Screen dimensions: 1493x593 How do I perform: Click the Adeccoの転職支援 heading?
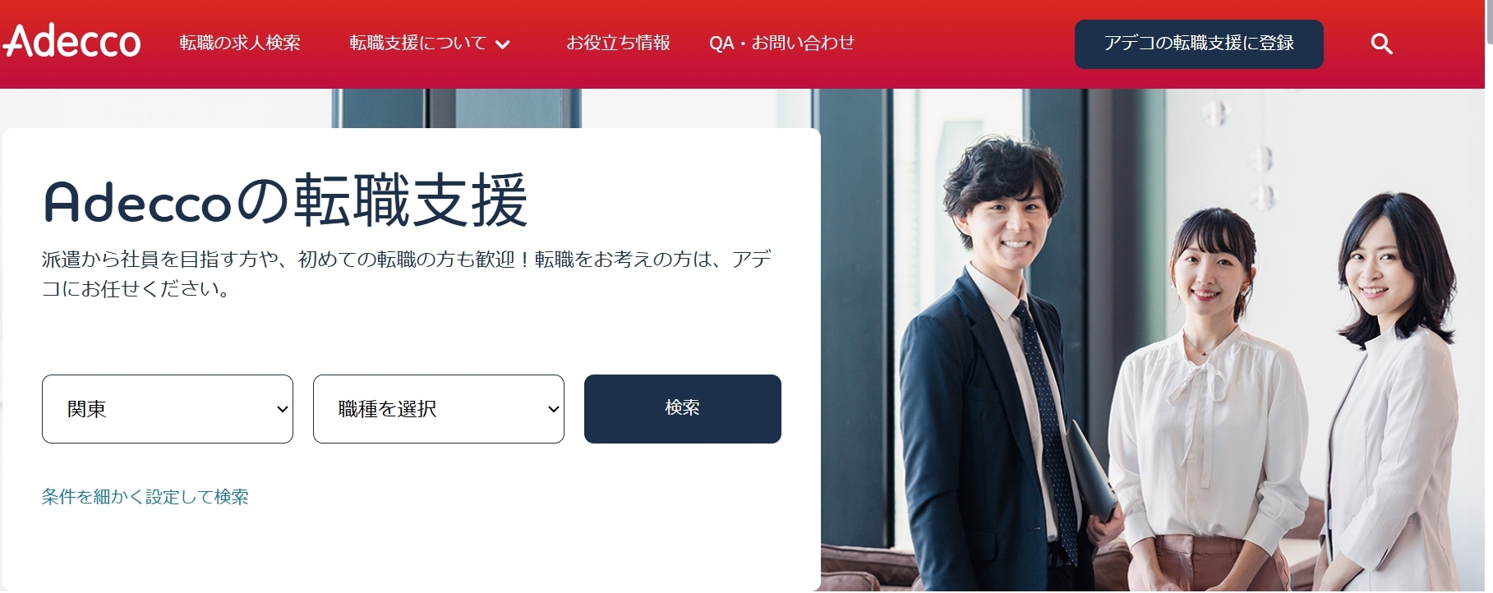(x=285, y=201)
